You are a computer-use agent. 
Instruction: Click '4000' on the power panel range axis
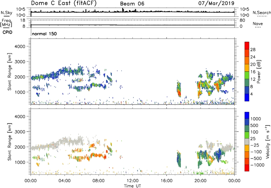tap(20, 46)
